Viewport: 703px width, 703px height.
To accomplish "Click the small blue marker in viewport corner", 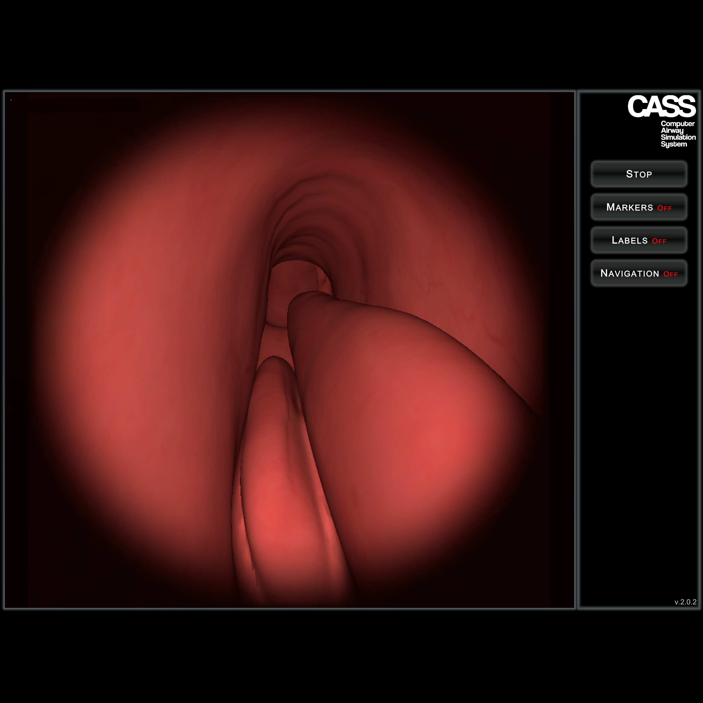I will click(11, 100).
